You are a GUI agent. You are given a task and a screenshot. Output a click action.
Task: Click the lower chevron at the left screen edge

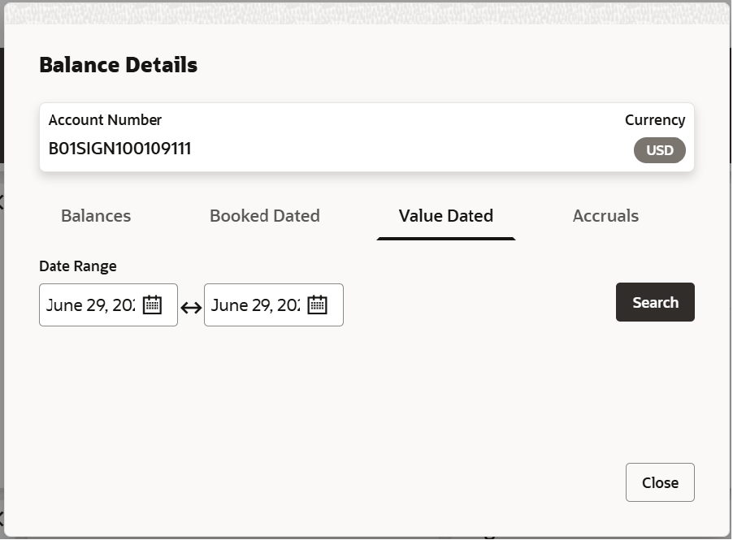tap(2, 518)
